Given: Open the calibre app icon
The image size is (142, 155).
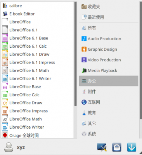Looking at the screenshot, I should [5, 6].
